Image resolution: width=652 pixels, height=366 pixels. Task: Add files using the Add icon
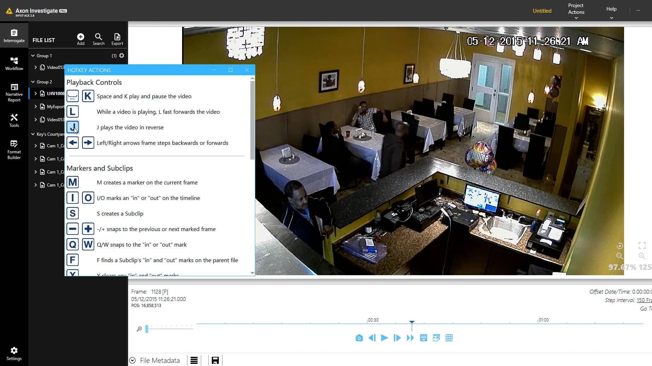point(81,38)
